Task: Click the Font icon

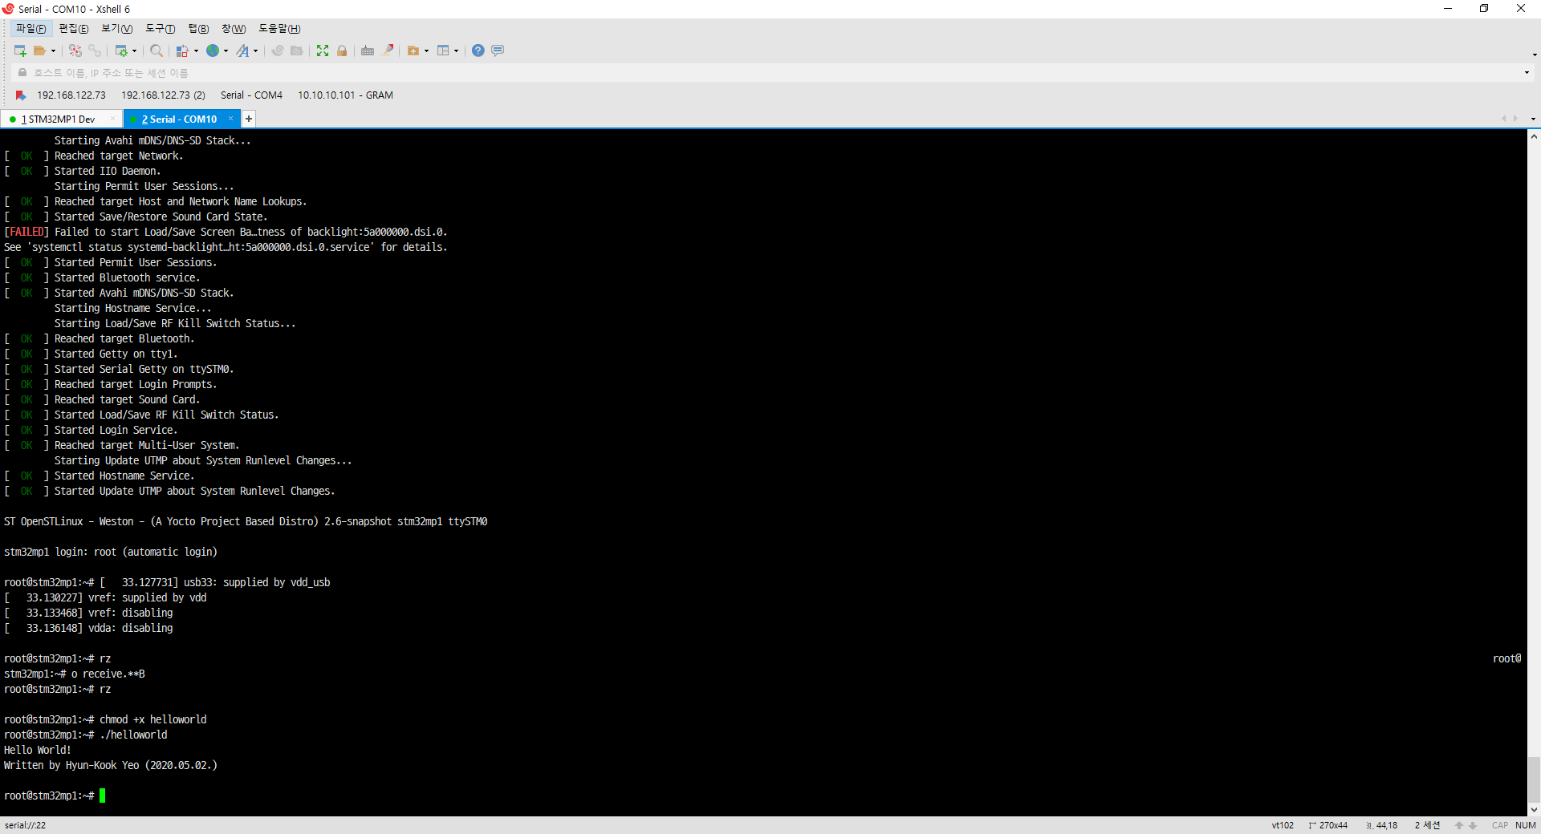Action: (242, 51)
